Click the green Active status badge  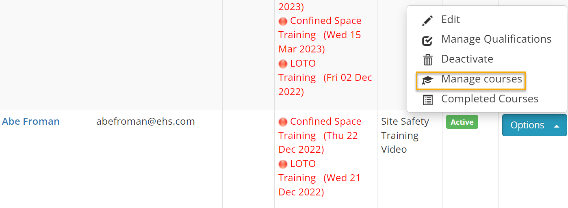click(462, 122)
